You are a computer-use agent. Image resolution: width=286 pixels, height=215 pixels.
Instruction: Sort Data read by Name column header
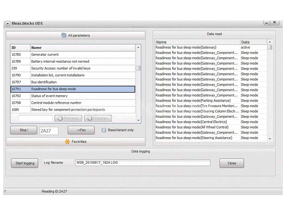pos(197,42)
